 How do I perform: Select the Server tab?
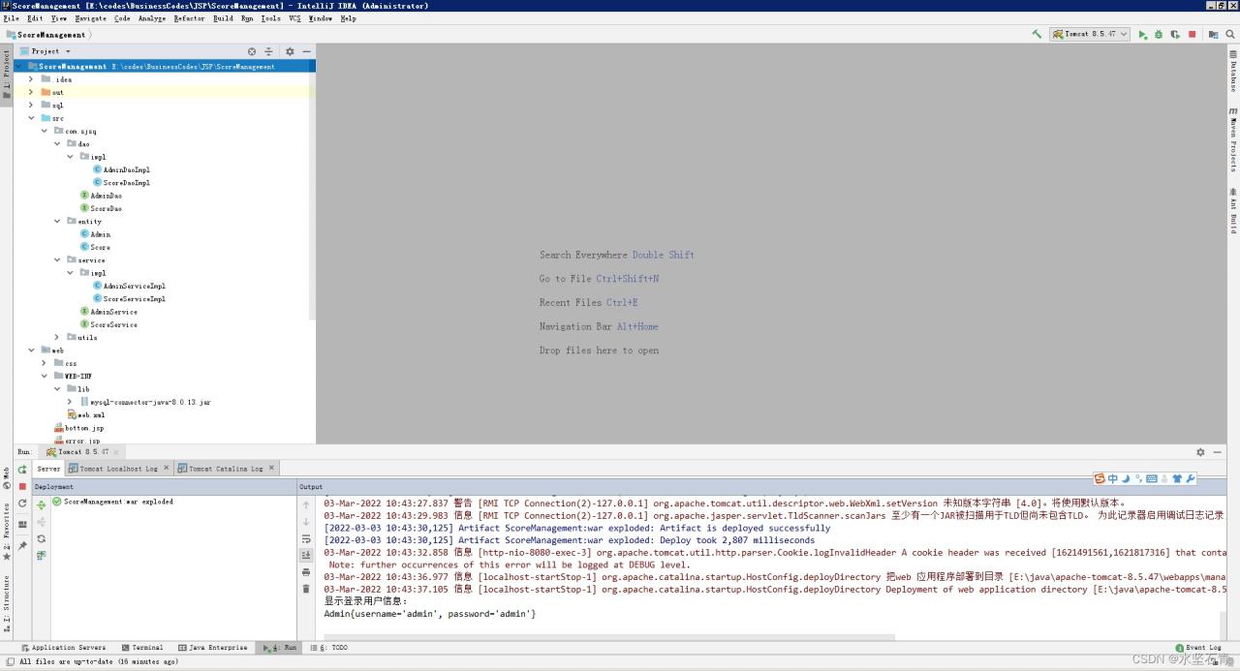(48, 469)
